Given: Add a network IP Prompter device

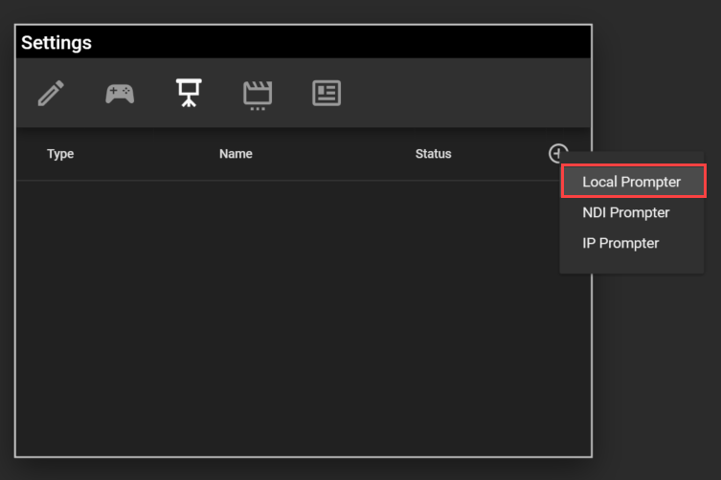Looking at the screenshot, I should 620,243.
